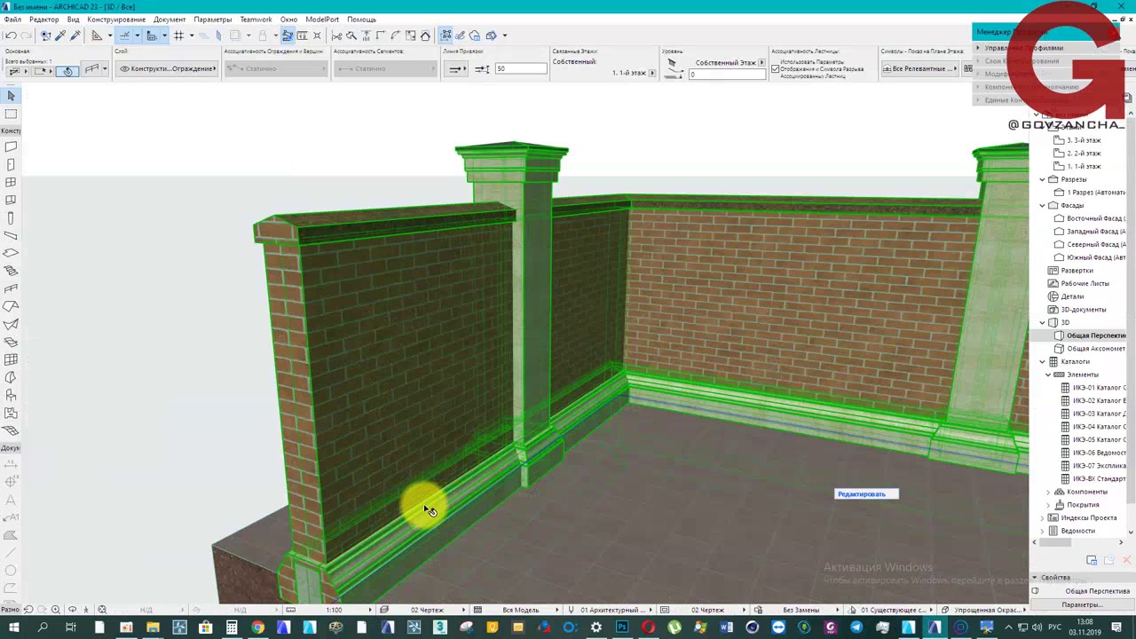Viewport: 1136px width, 639px height.
Task: Select Общая Аксонометрия in navigator tree
Action: 1095,349
